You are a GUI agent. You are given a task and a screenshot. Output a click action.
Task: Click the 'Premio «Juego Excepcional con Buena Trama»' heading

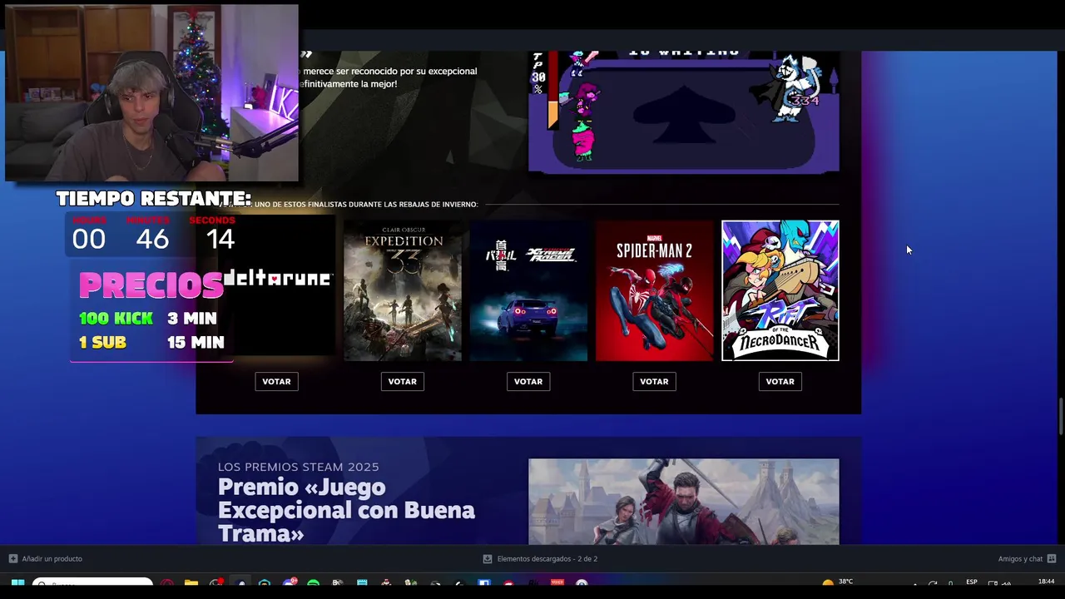tap(346, 510)
